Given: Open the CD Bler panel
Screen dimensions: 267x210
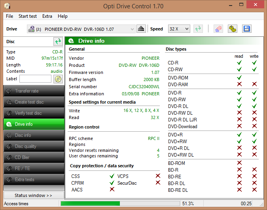Looking at the screenshot, I should [x=34, y=157].
